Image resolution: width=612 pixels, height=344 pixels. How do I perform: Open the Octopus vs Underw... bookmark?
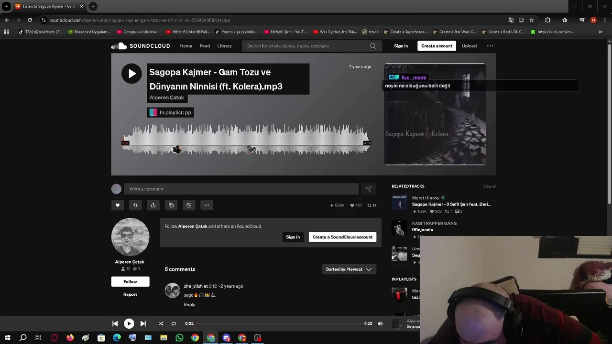[x=139, y=32]
